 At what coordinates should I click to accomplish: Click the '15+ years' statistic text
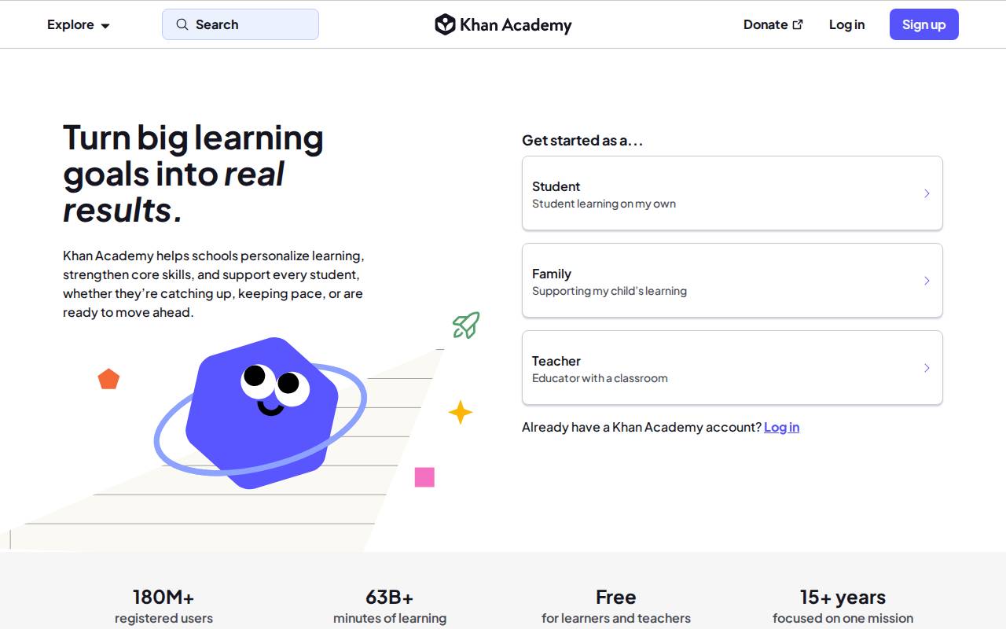[x=843, y=597]
